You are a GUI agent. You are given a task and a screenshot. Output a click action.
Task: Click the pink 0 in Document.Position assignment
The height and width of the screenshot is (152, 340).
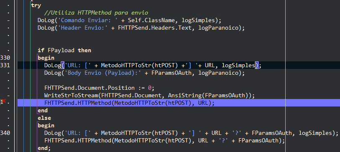coord(150,88)
